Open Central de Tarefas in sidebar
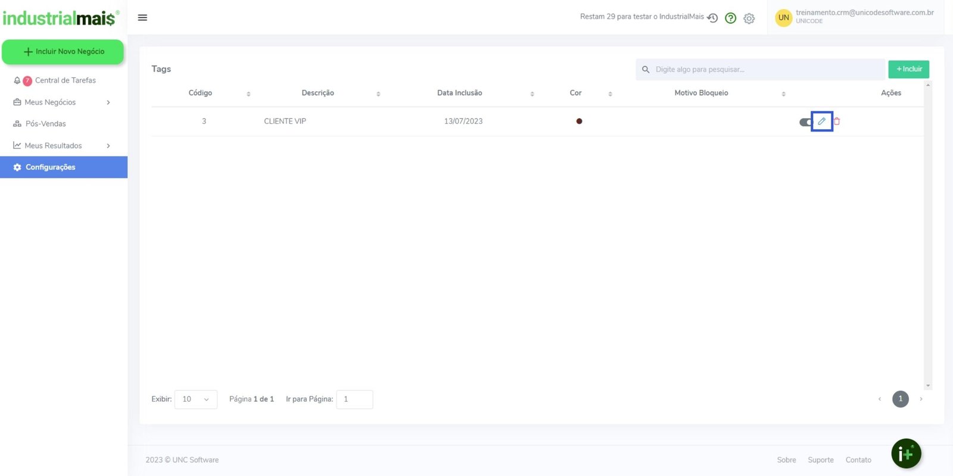The image size is (953, 476). pos(65,80)
